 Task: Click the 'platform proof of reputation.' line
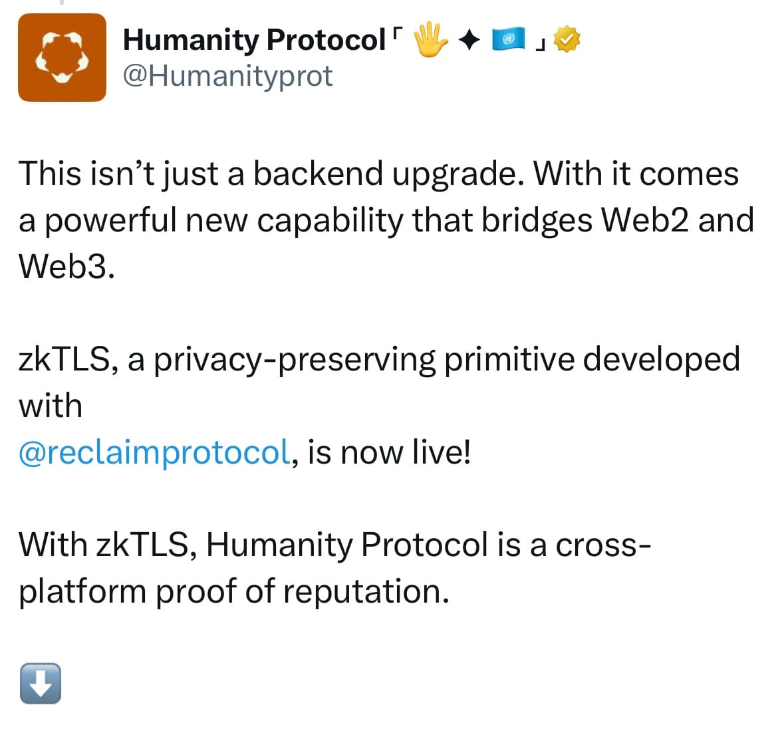coord(234,591)
